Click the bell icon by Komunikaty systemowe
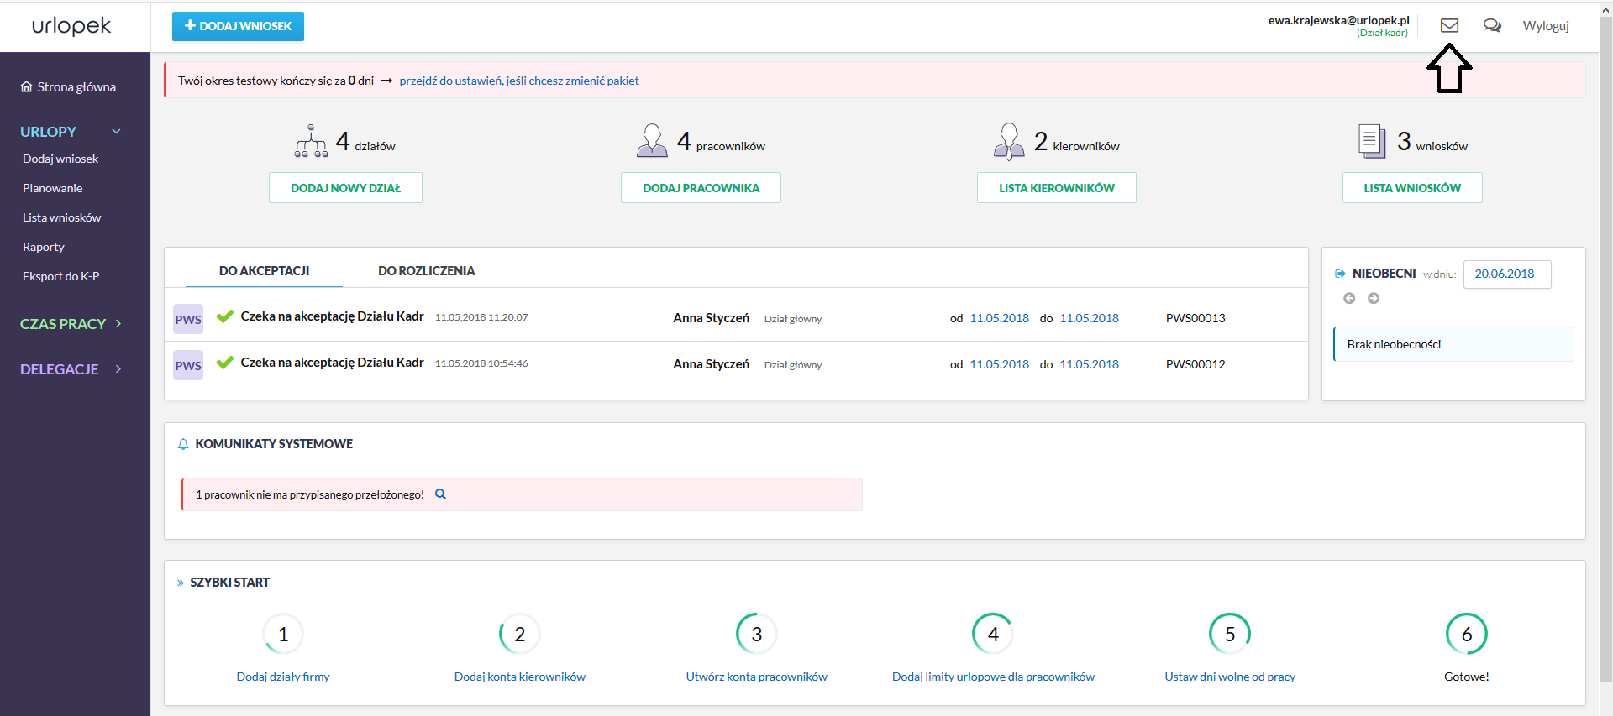Viewport: 1613px width, 716px height. pos(183,444)
